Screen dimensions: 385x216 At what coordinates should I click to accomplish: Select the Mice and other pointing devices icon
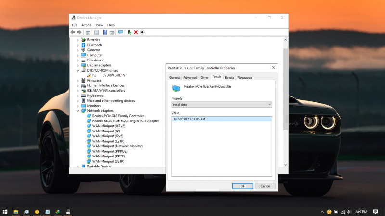click(x=83, y=101)
